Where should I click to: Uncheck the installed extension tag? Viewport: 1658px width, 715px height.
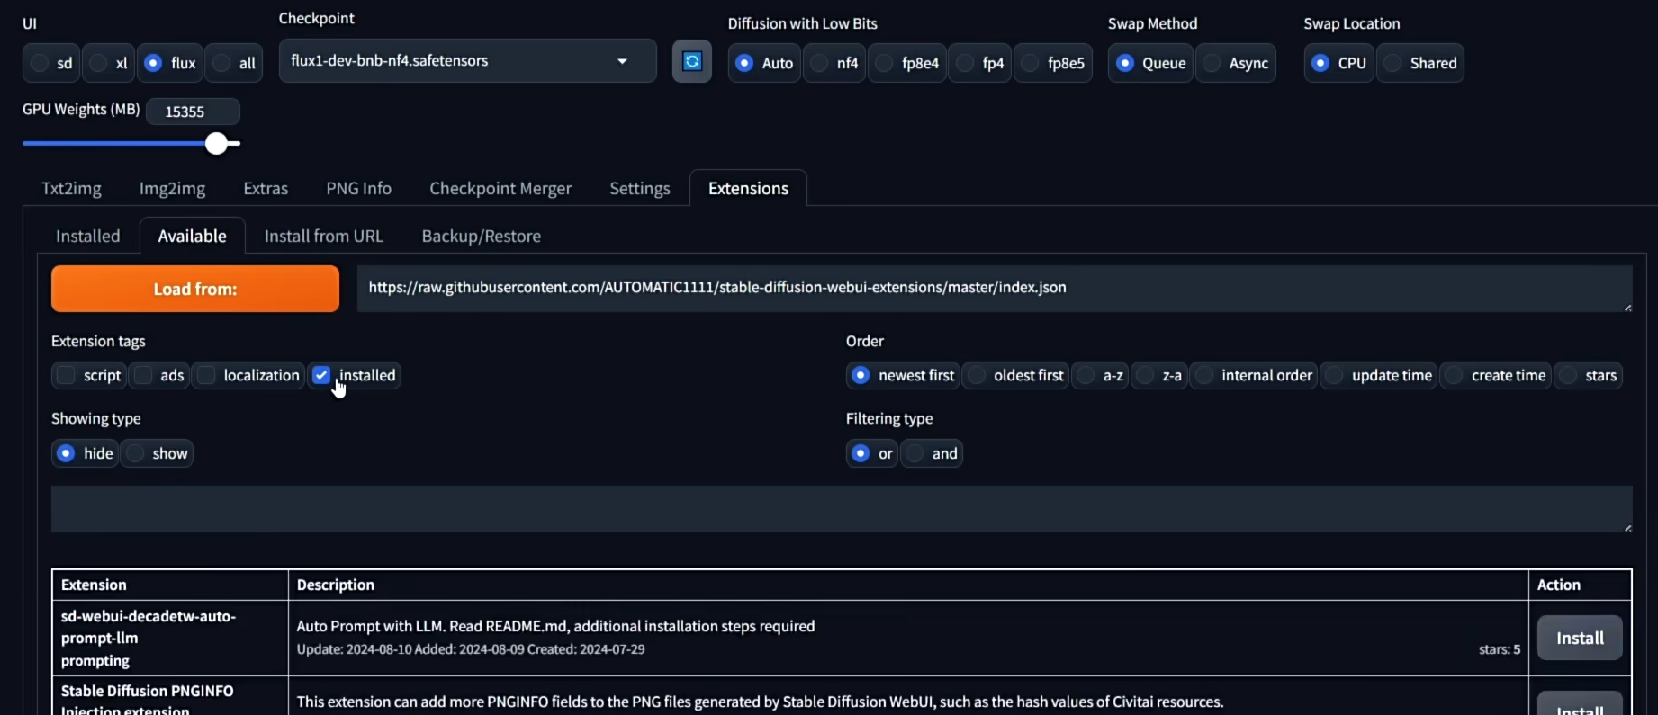tap(321, 375)
